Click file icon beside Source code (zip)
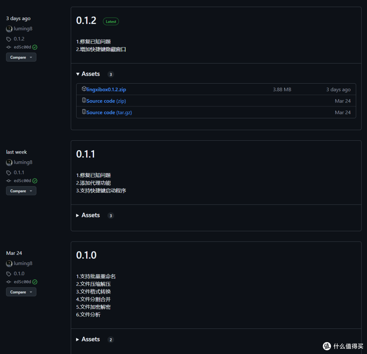 pyautogui.click(x=84, y=100)
